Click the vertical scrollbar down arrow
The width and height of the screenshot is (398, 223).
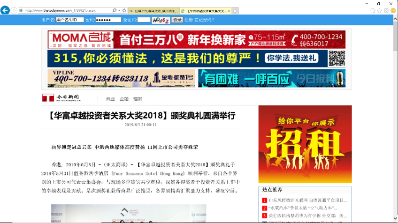pyautogui.click(x=395, y=218)
